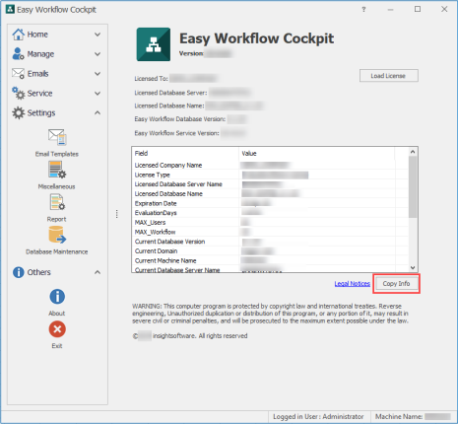Screen dimensions: 458x424
Task: Select the Home menu label
Action: point(37,35)
